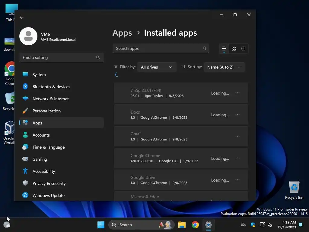Click the Find a setting search box
Image resolution: width=309 pixels, height=232 pixels.
click(62, 57)
